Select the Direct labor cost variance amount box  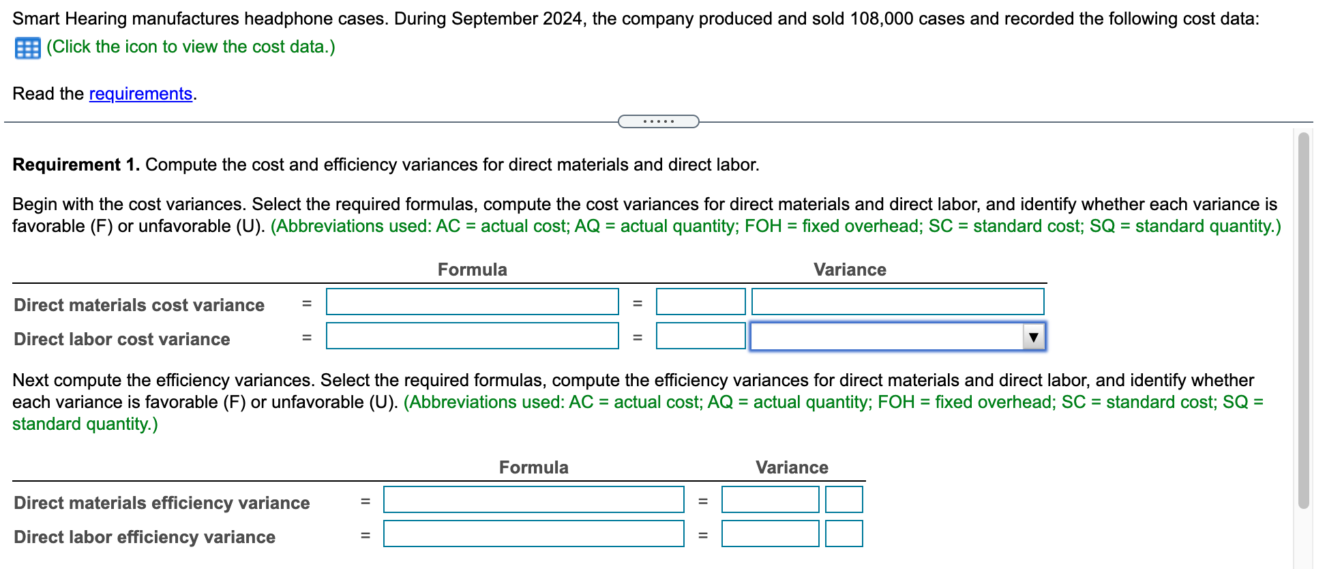pos(700,336)
